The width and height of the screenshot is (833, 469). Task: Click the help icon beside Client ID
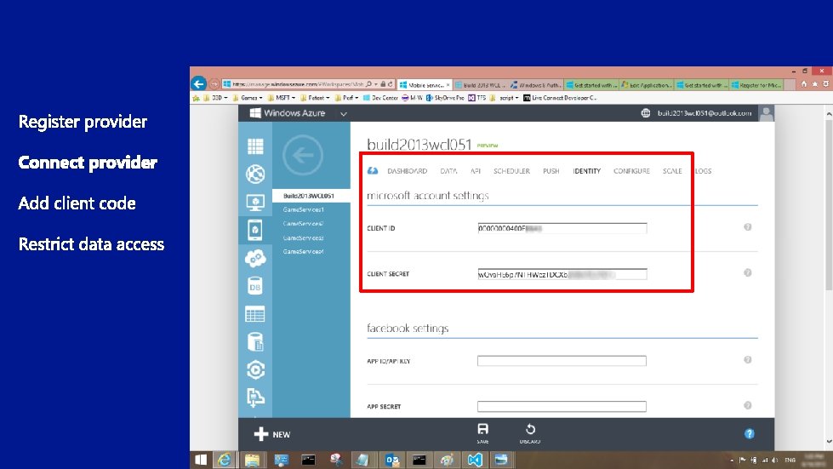(747, 227)
